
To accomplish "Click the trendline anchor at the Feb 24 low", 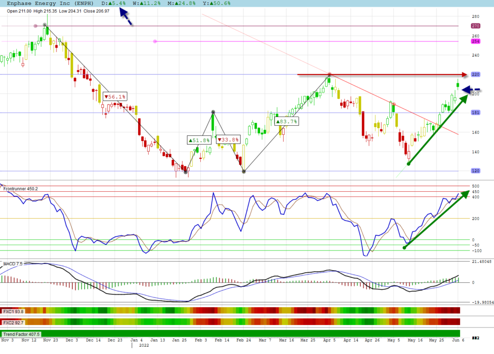I will pyautogui.click(x=244, y=171).
